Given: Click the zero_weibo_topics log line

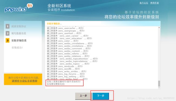Looking at the screenshot, I should [x=68, y=64].
